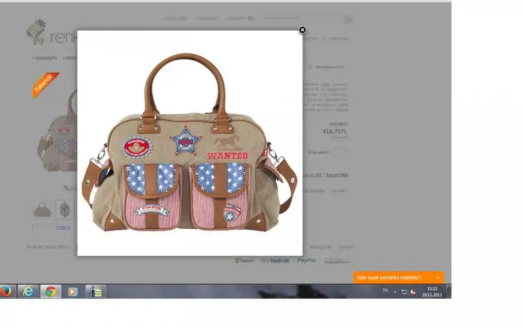Open Firefox from the taskbar
This screenshot has width=523, height=327.
pyautogui.click(x=7, y=292)
